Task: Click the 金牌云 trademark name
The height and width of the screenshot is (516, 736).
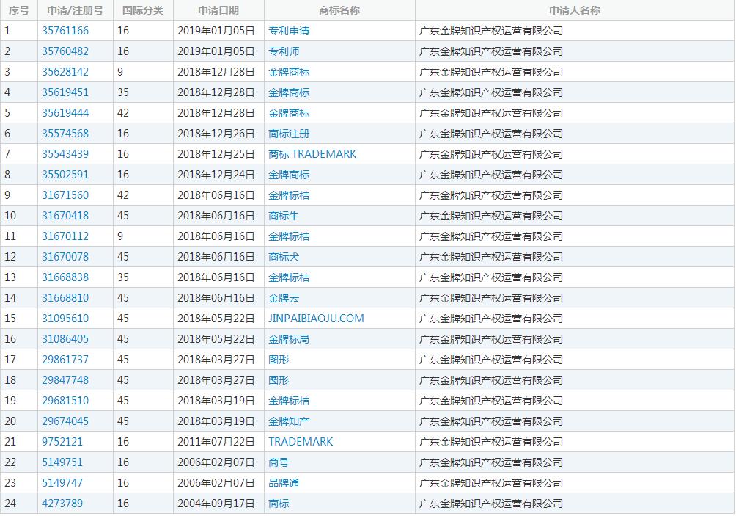Action: (284, 298)
